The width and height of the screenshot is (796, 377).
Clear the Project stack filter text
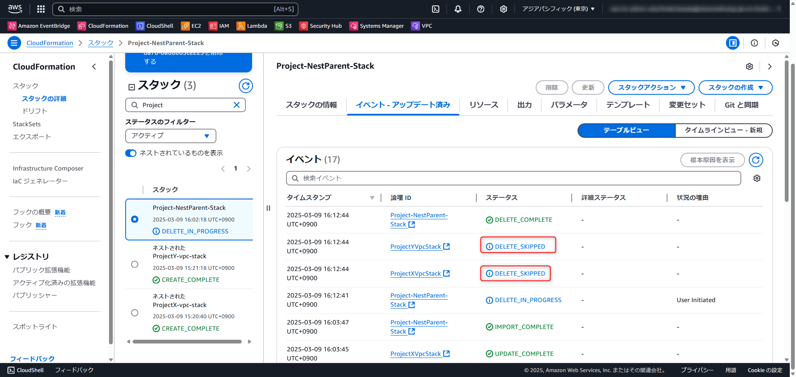click(x=236, y=105)
